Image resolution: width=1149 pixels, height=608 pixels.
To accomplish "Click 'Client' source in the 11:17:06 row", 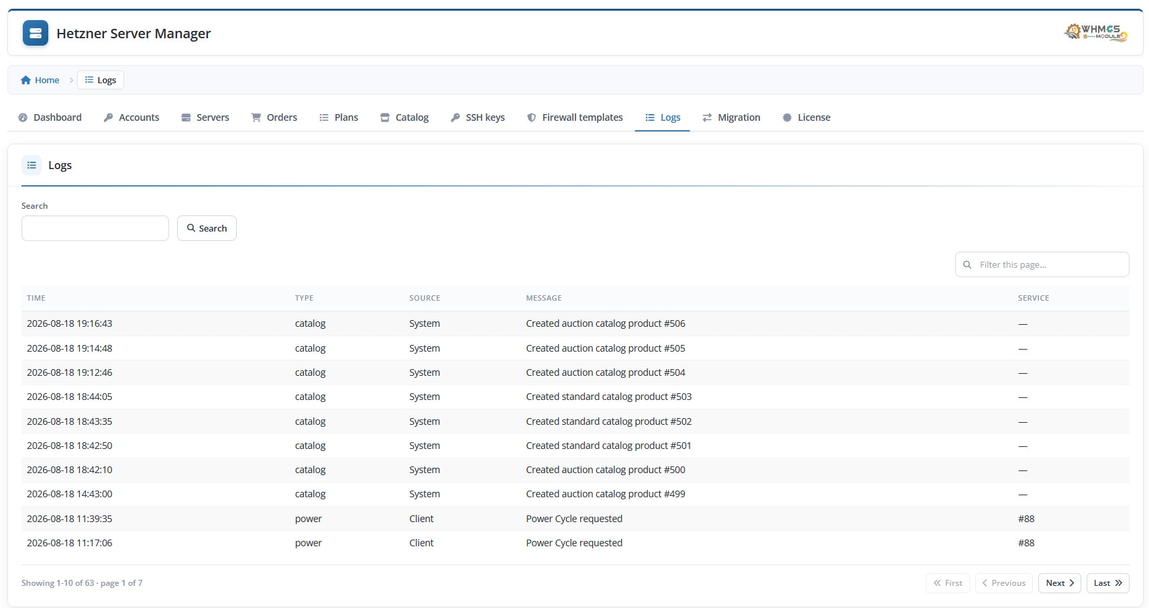I will click(421, 543).
